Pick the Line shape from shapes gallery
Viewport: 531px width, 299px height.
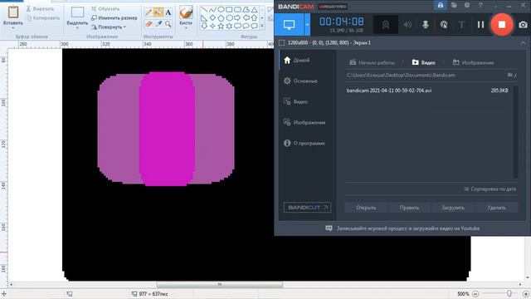(x=204, y=10)
